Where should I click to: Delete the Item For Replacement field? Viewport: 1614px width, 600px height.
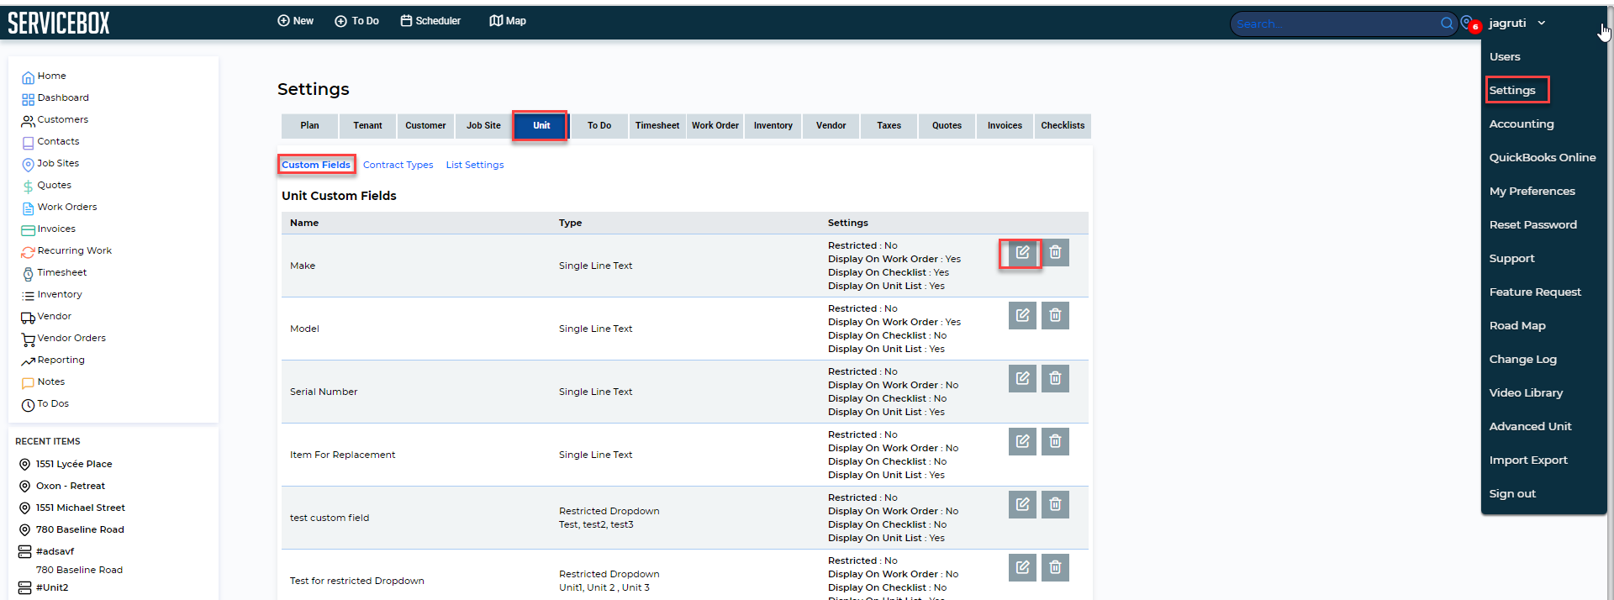pos(1055,441)
